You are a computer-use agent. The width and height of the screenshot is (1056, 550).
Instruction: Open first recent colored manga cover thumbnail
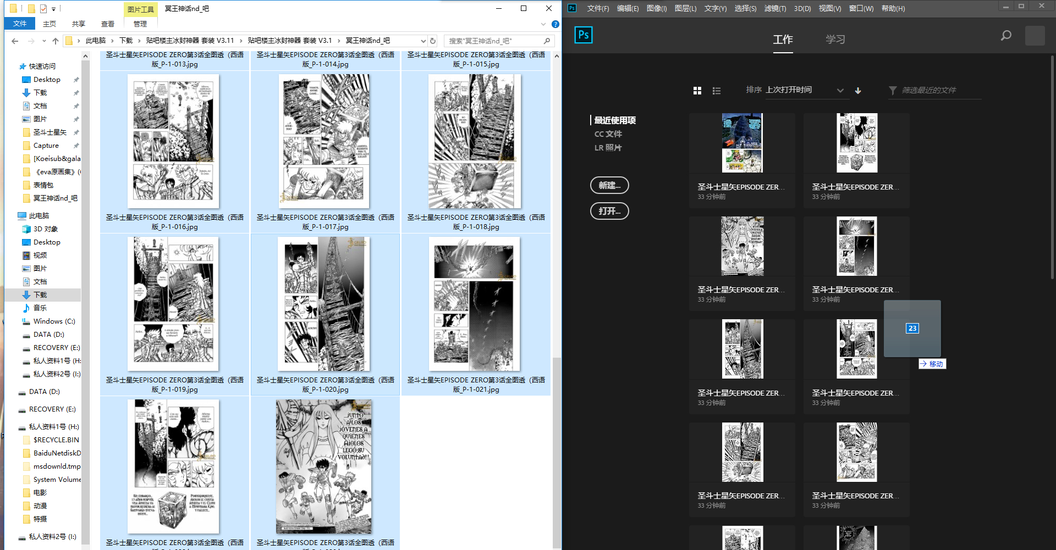coord(743,143)
